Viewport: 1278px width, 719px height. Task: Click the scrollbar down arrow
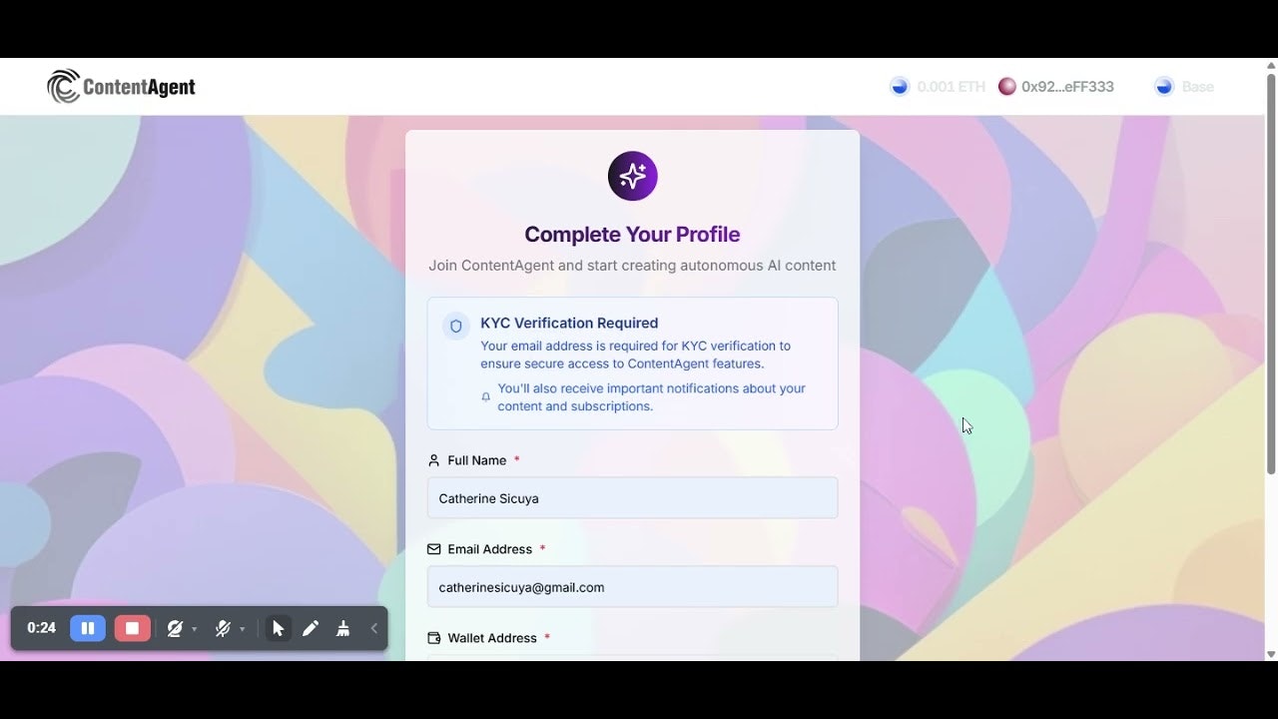pyautogui.click(x=1271, y=654)
